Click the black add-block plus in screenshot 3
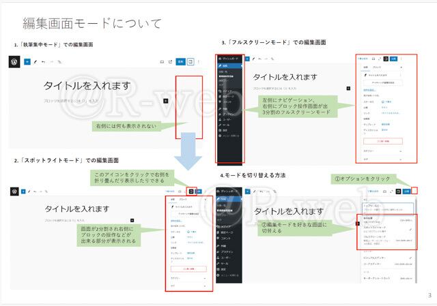437x306 pixels. tap(348, 89)
